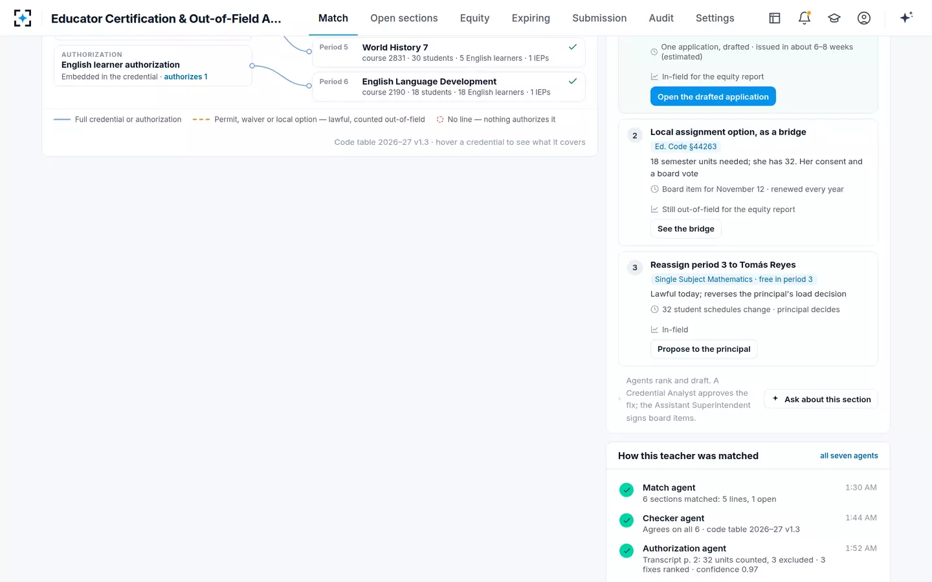Click the graduation cap icon
Screen dimensions: 932x582
click(834, 18)
